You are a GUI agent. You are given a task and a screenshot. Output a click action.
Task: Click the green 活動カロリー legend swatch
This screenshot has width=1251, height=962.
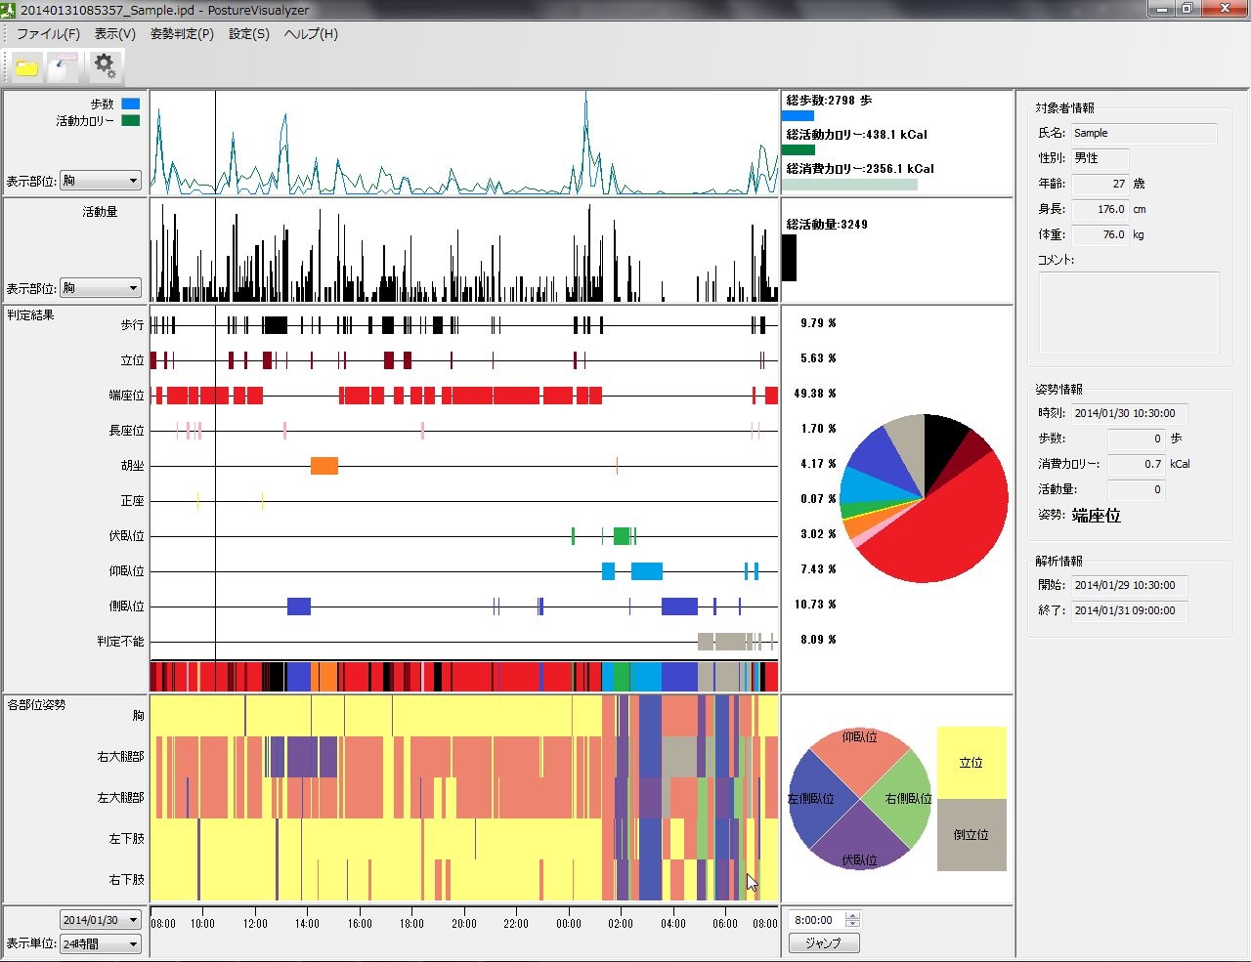pos(130,121)
